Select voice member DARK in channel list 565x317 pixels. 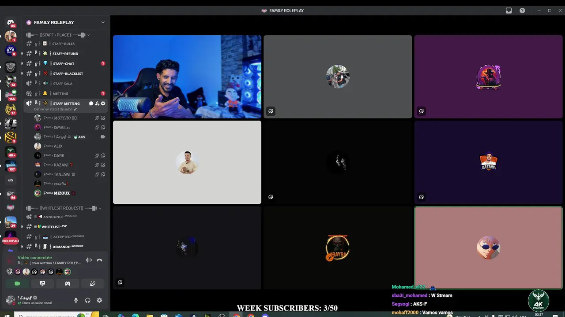70,155
